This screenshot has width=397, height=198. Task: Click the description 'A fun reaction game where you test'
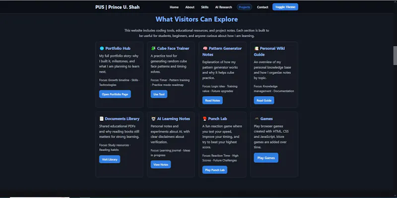tap(222, 137)
